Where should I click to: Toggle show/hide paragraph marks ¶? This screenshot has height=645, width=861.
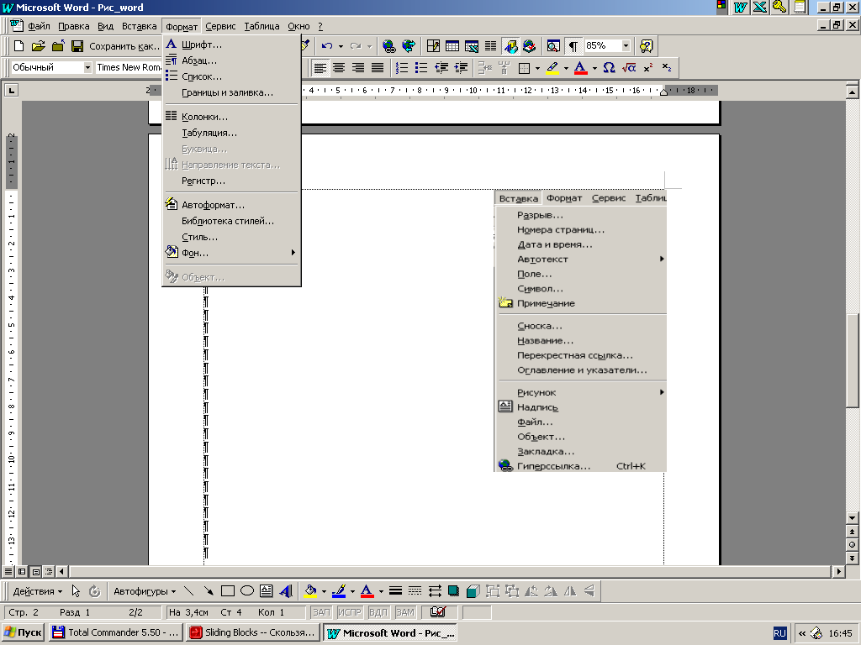tap(573, 46)
